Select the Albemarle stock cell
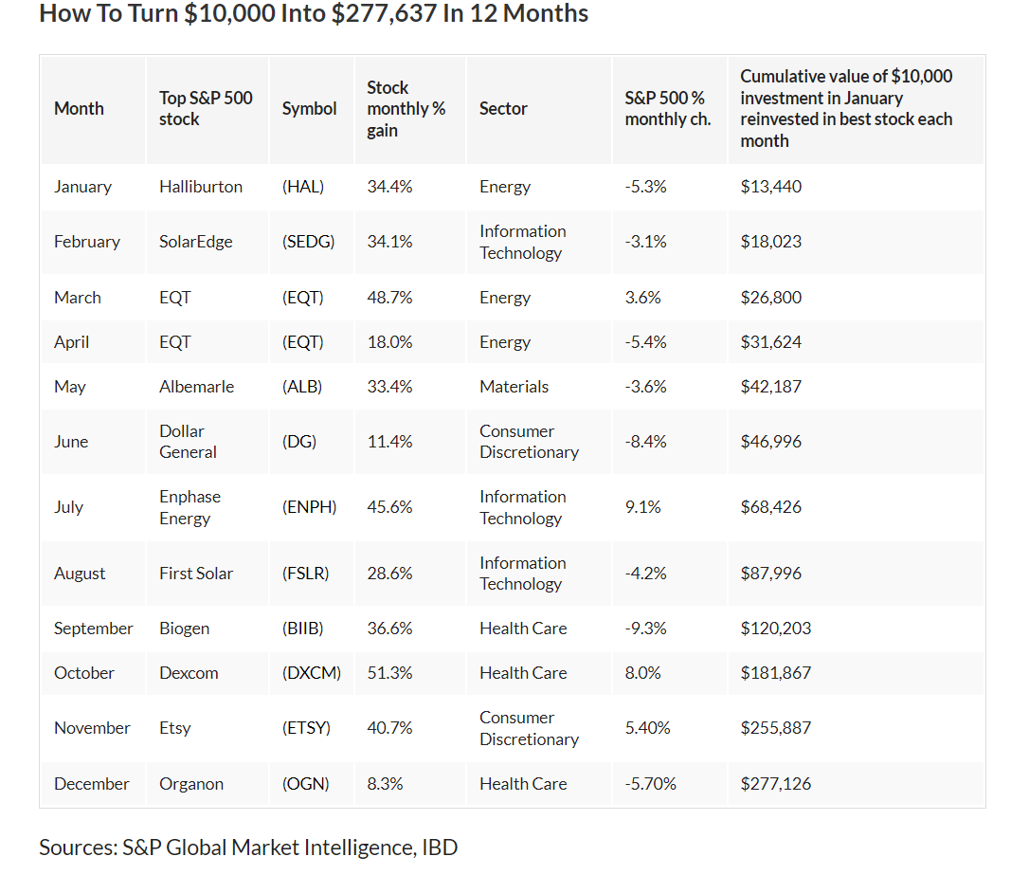Viewport: 1029px width, 875px height. tap(196, 387)
